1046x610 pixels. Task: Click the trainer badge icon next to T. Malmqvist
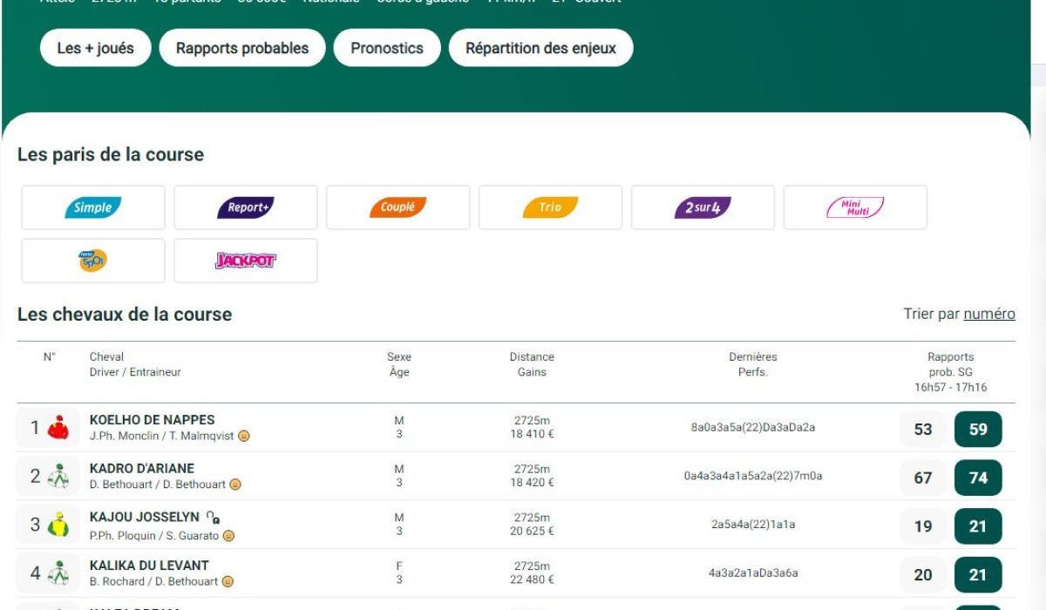(244, 436)
